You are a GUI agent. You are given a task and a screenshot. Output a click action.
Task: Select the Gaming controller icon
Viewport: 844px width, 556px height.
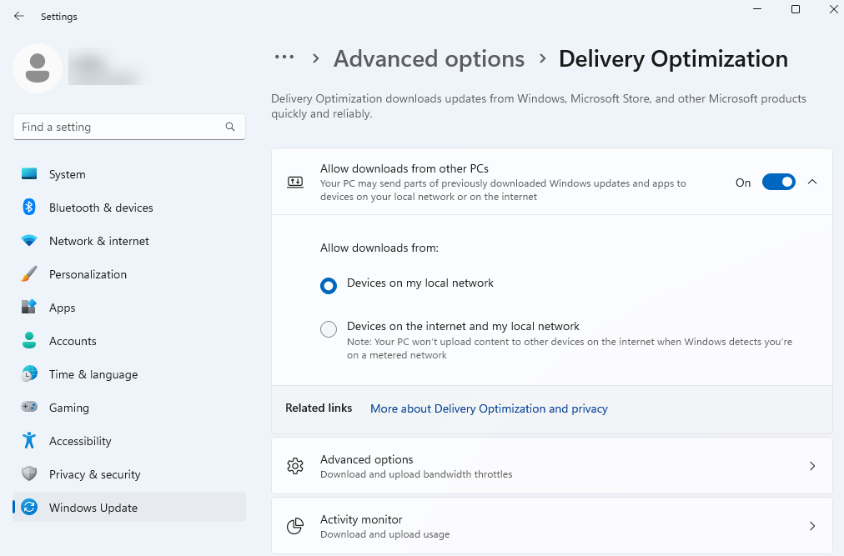point(29,408)
